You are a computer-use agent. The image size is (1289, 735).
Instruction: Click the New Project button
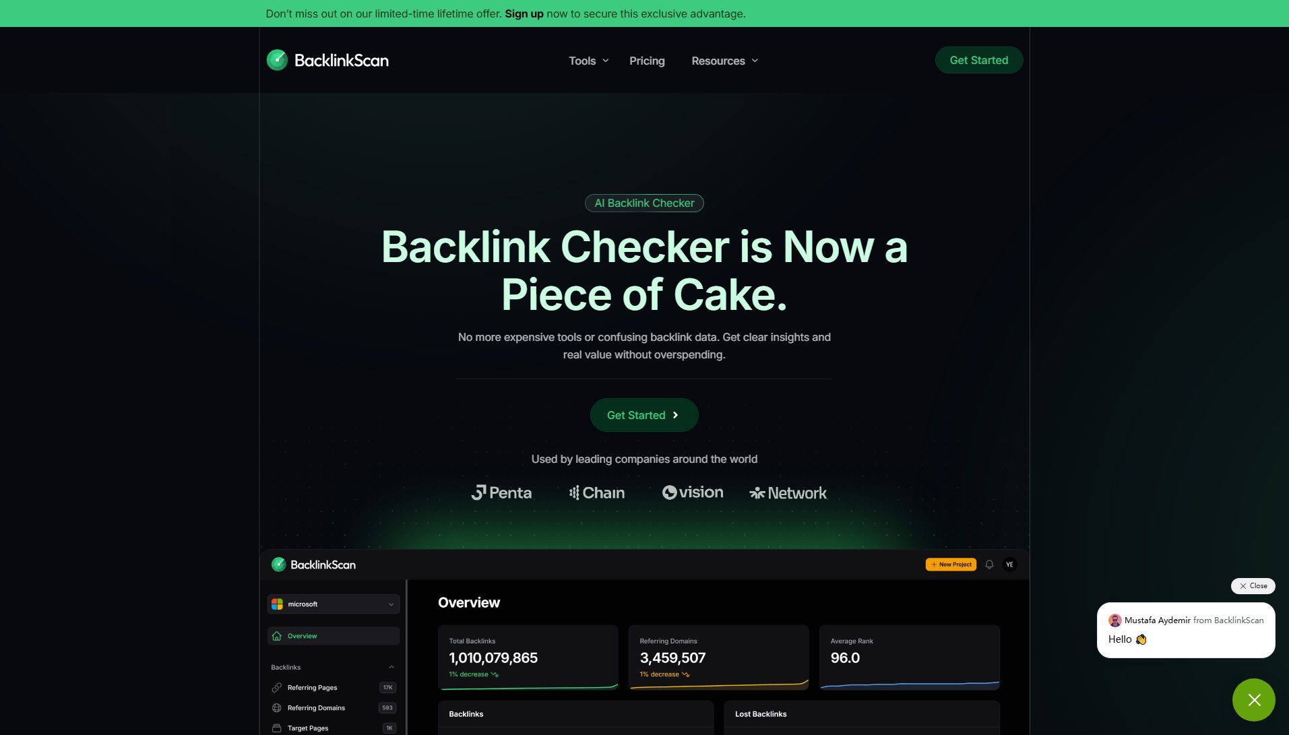(951, 565)
